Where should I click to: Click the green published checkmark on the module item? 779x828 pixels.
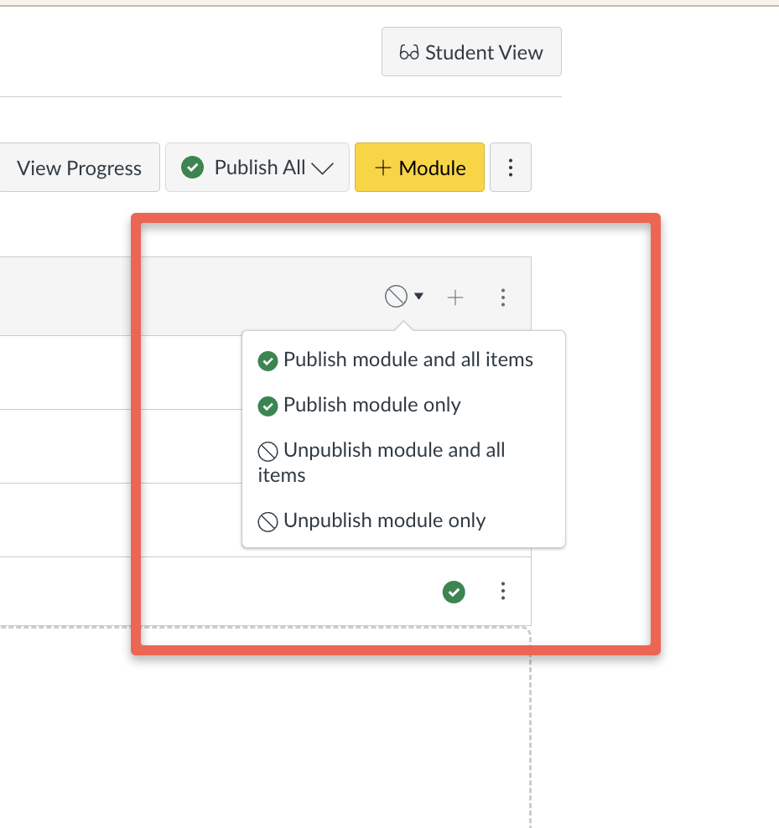click(x=454, y=592)
